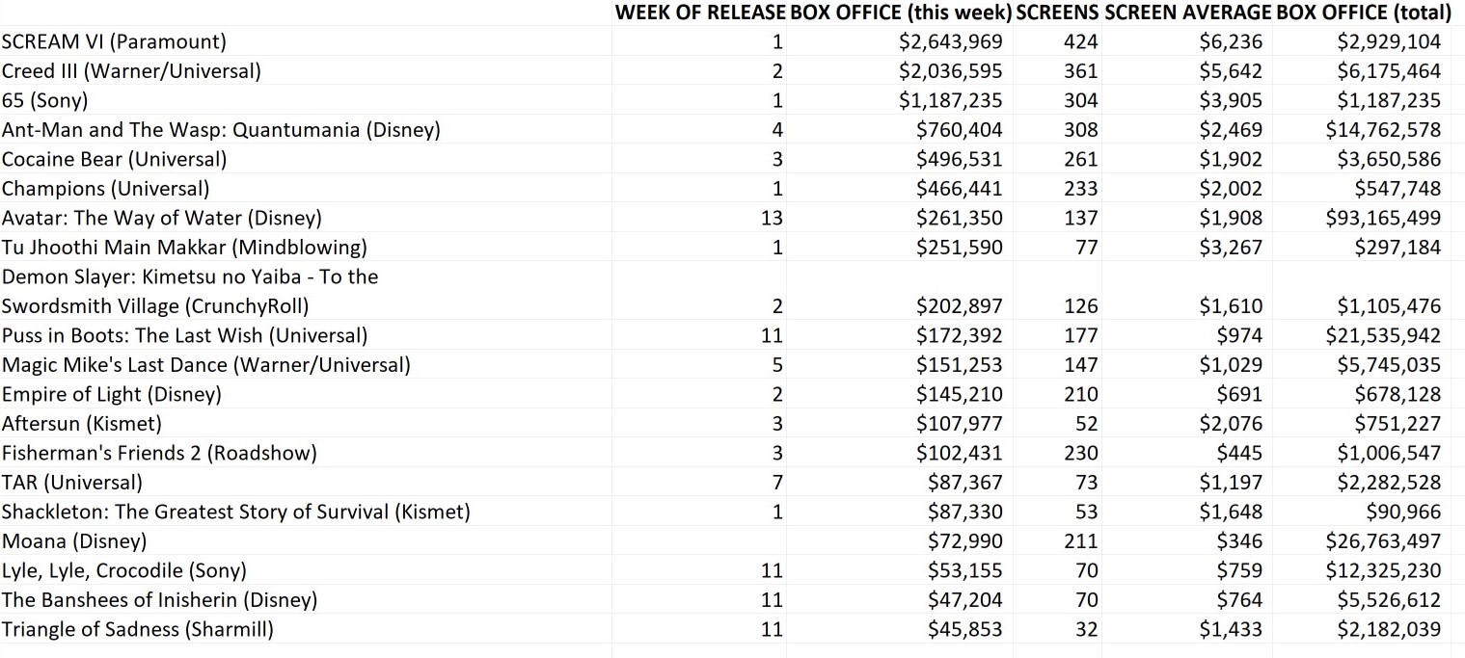Image resolution: width=1465 pixels, height=658 pixels.
Task: Click the BOX OFFICE (total) header
Action: coord(1364,13)
